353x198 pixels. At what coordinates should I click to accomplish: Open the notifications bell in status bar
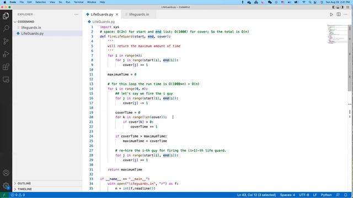[x=346, y=195]
